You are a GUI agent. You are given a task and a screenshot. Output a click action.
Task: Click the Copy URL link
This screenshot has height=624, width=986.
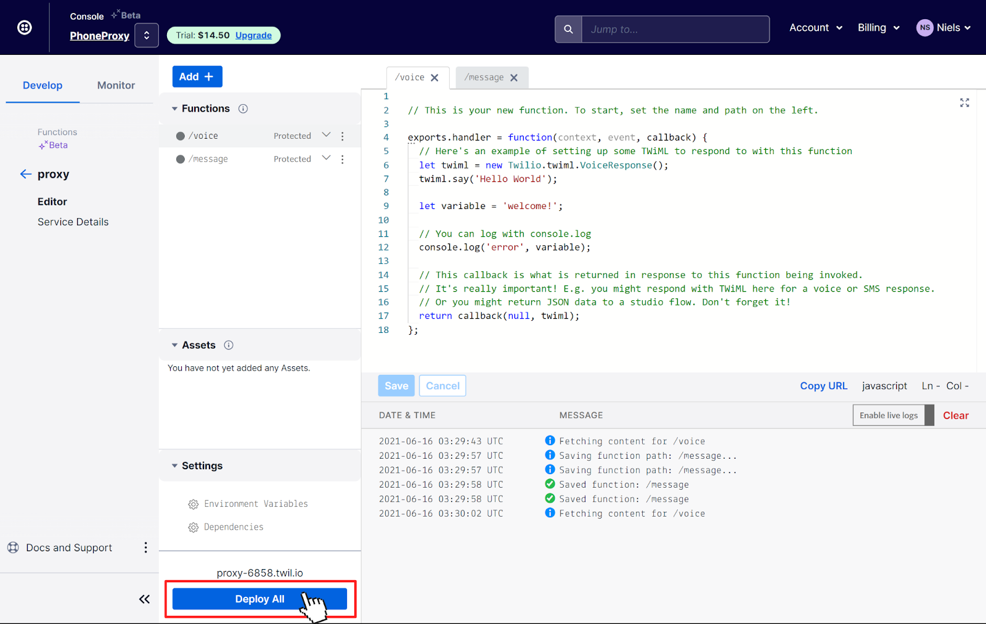pyautogui.click(x=824, y=386)
